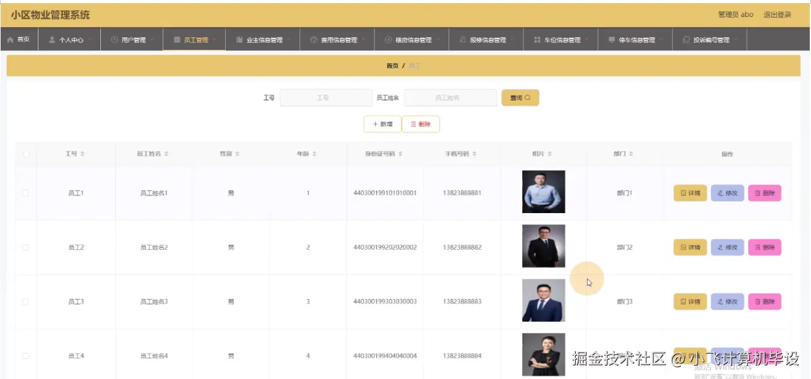811x379 pixels.
Task: Focus the 工号 search input field
Action: (326, 98)
